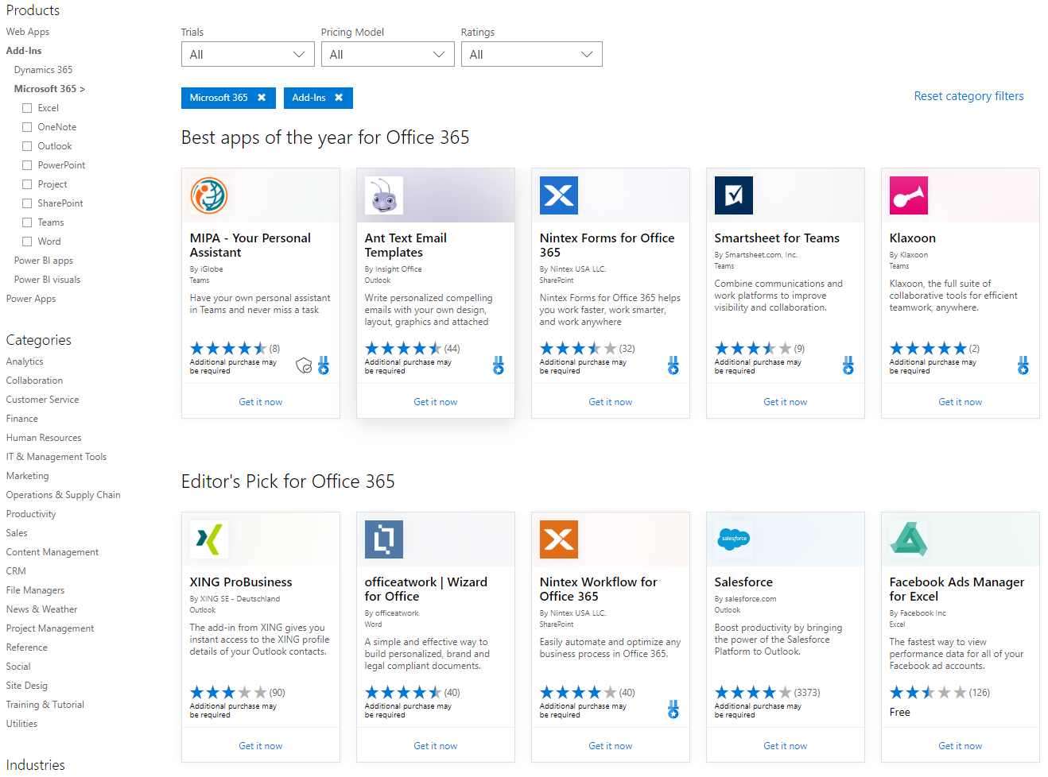
Task: Click Reset category filters link
Action: click(x=968, y=96)
